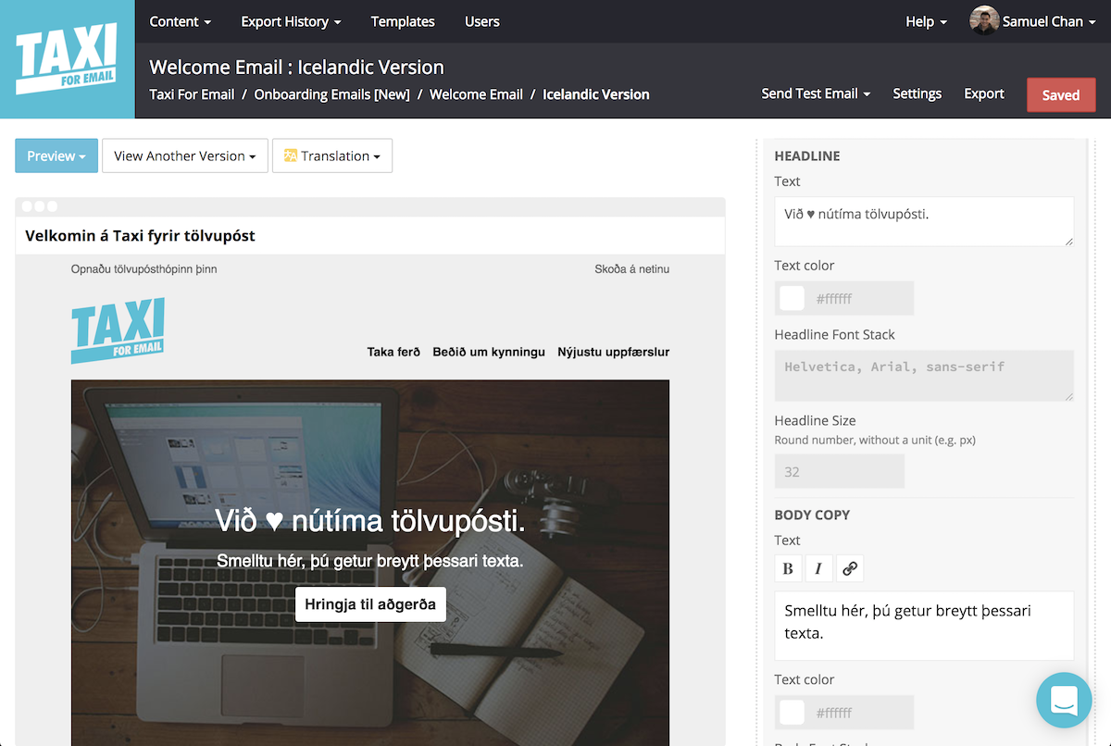1111x746 pixels.
Task: Click the Taka ferð navigation link
Action: (393, 352)
